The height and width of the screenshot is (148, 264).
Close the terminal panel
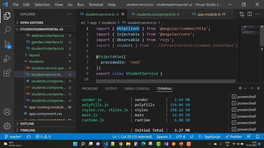pos(258,88)
